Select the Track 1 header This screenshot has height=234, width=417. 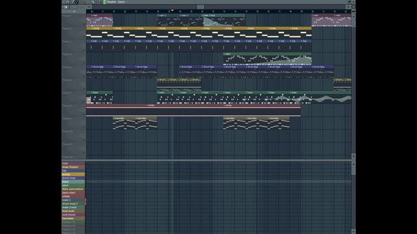(x=74, y=20)
